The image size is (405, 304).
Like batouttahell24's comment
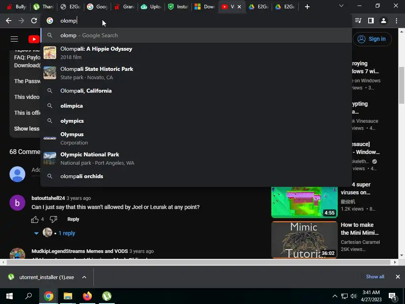(35, 219)
